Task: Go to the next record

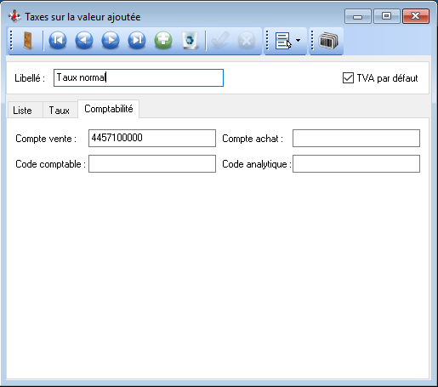Action: (x=111, y=41)
